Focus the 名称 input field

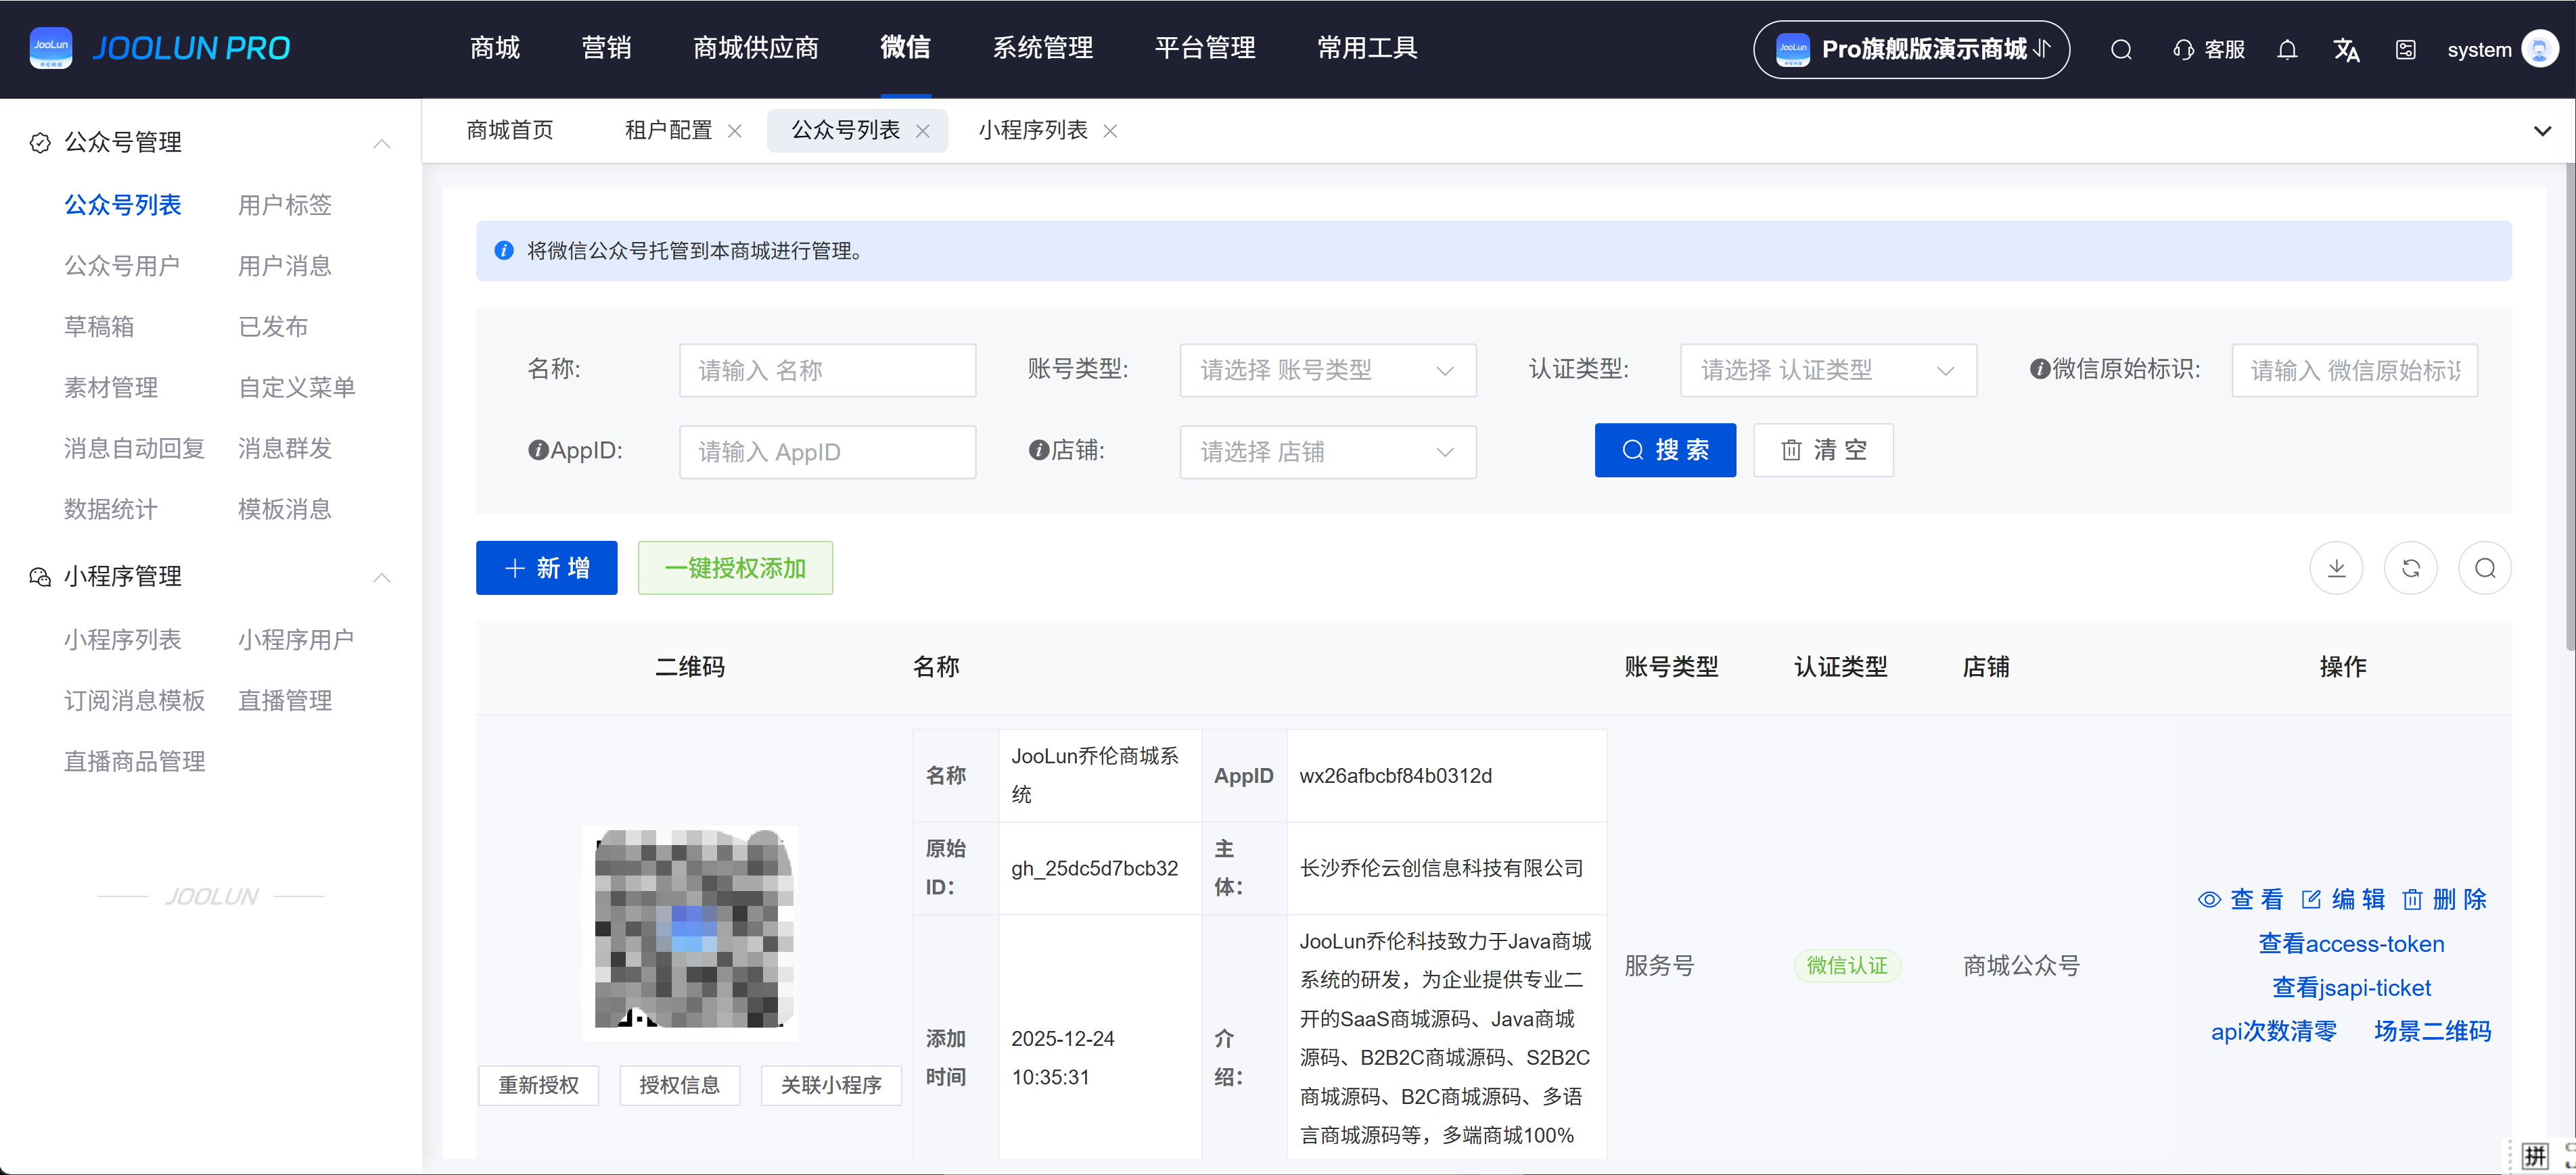tap(827, 370)
